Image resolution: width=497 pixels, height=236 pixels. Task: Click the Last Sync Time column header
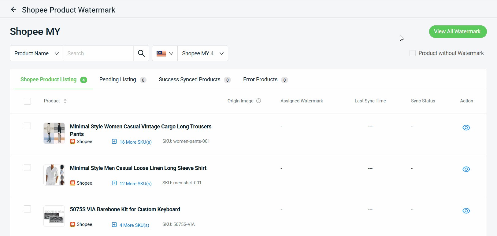(x=370, y=101)
